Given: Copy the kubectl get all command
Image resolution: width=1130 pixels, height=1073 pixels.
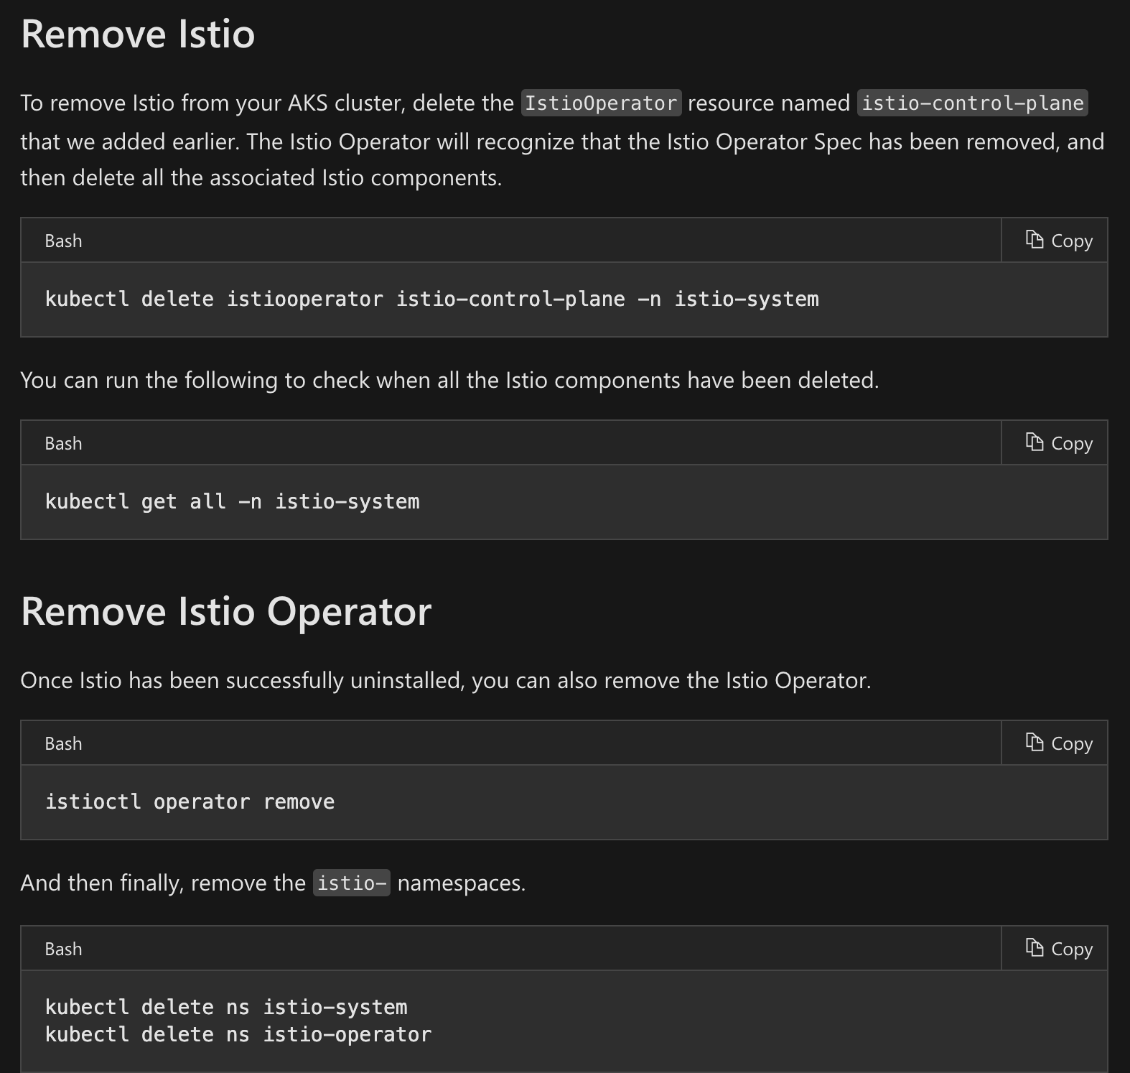Looking at the screenshot, I should tap(1058, 443).
